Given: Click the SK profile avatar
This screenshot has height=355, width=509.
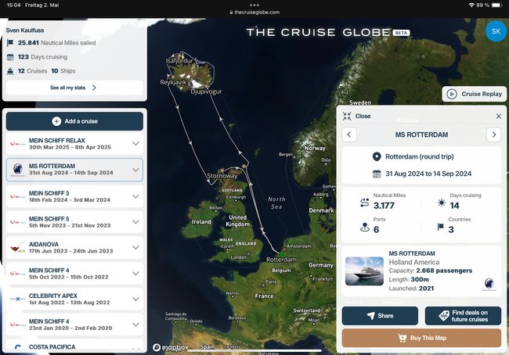Looking at the screenshot, I should [x=496, y=31].
